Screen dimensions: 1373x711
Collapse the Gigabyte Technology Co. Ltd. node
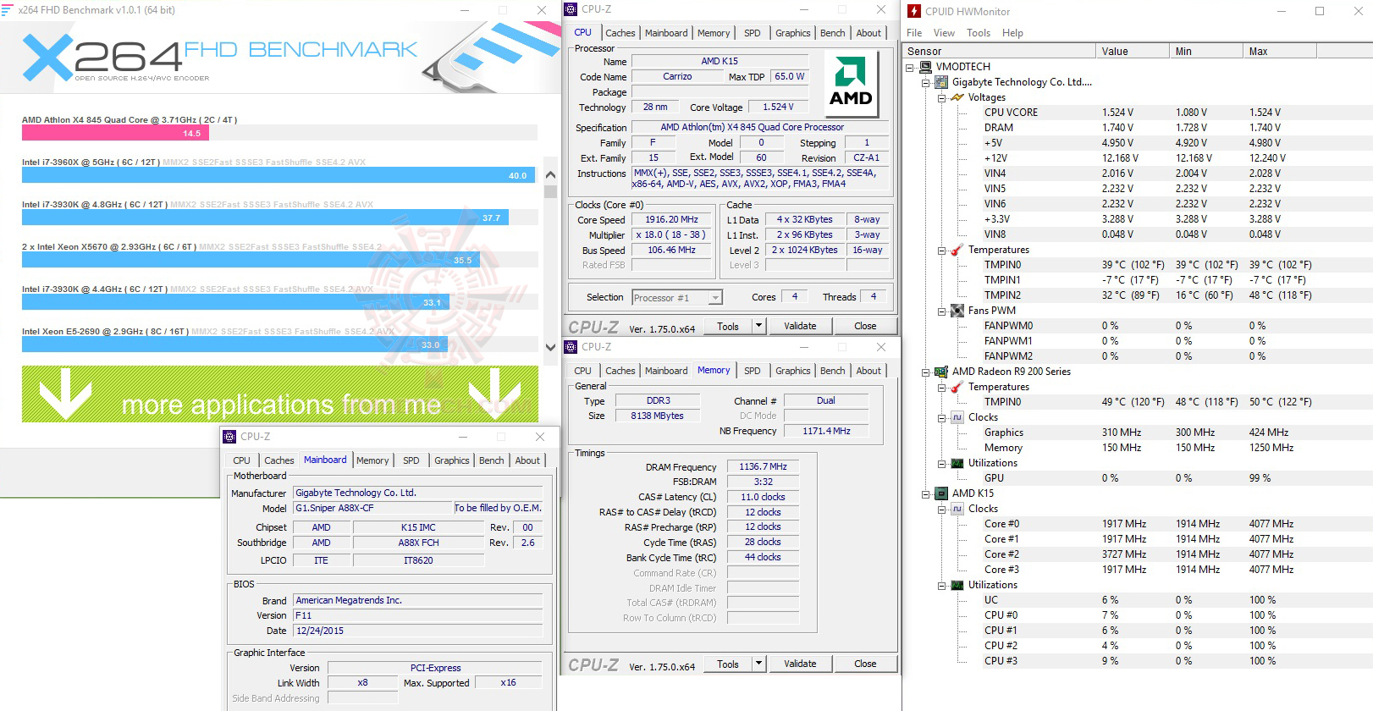[x=926, y=82]
